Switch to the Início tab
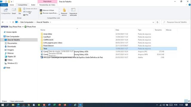Screen dimensions: 191x107 click(x=12, y=5)
